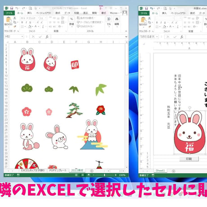Click rotation handle above rabbit daruma

pyautogui.click(x=190, y=108)
